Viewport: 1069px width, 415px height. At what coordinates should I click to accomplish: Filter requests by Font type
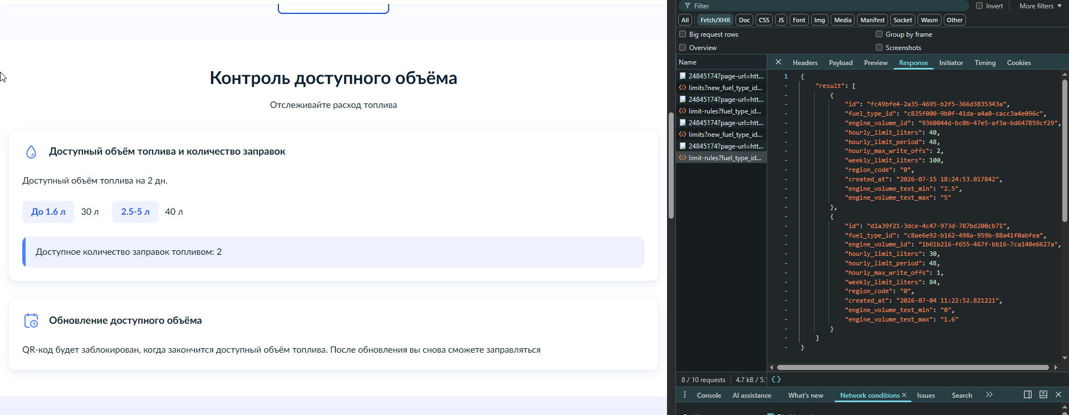coord(799,20)
